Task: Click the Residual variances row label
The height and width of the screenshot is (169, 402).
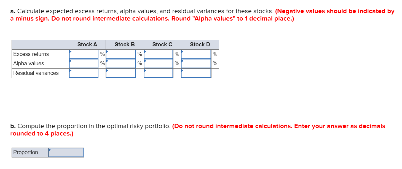Action: pos(35,73)
